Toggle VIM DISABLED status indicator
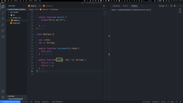 click(57, 102)
